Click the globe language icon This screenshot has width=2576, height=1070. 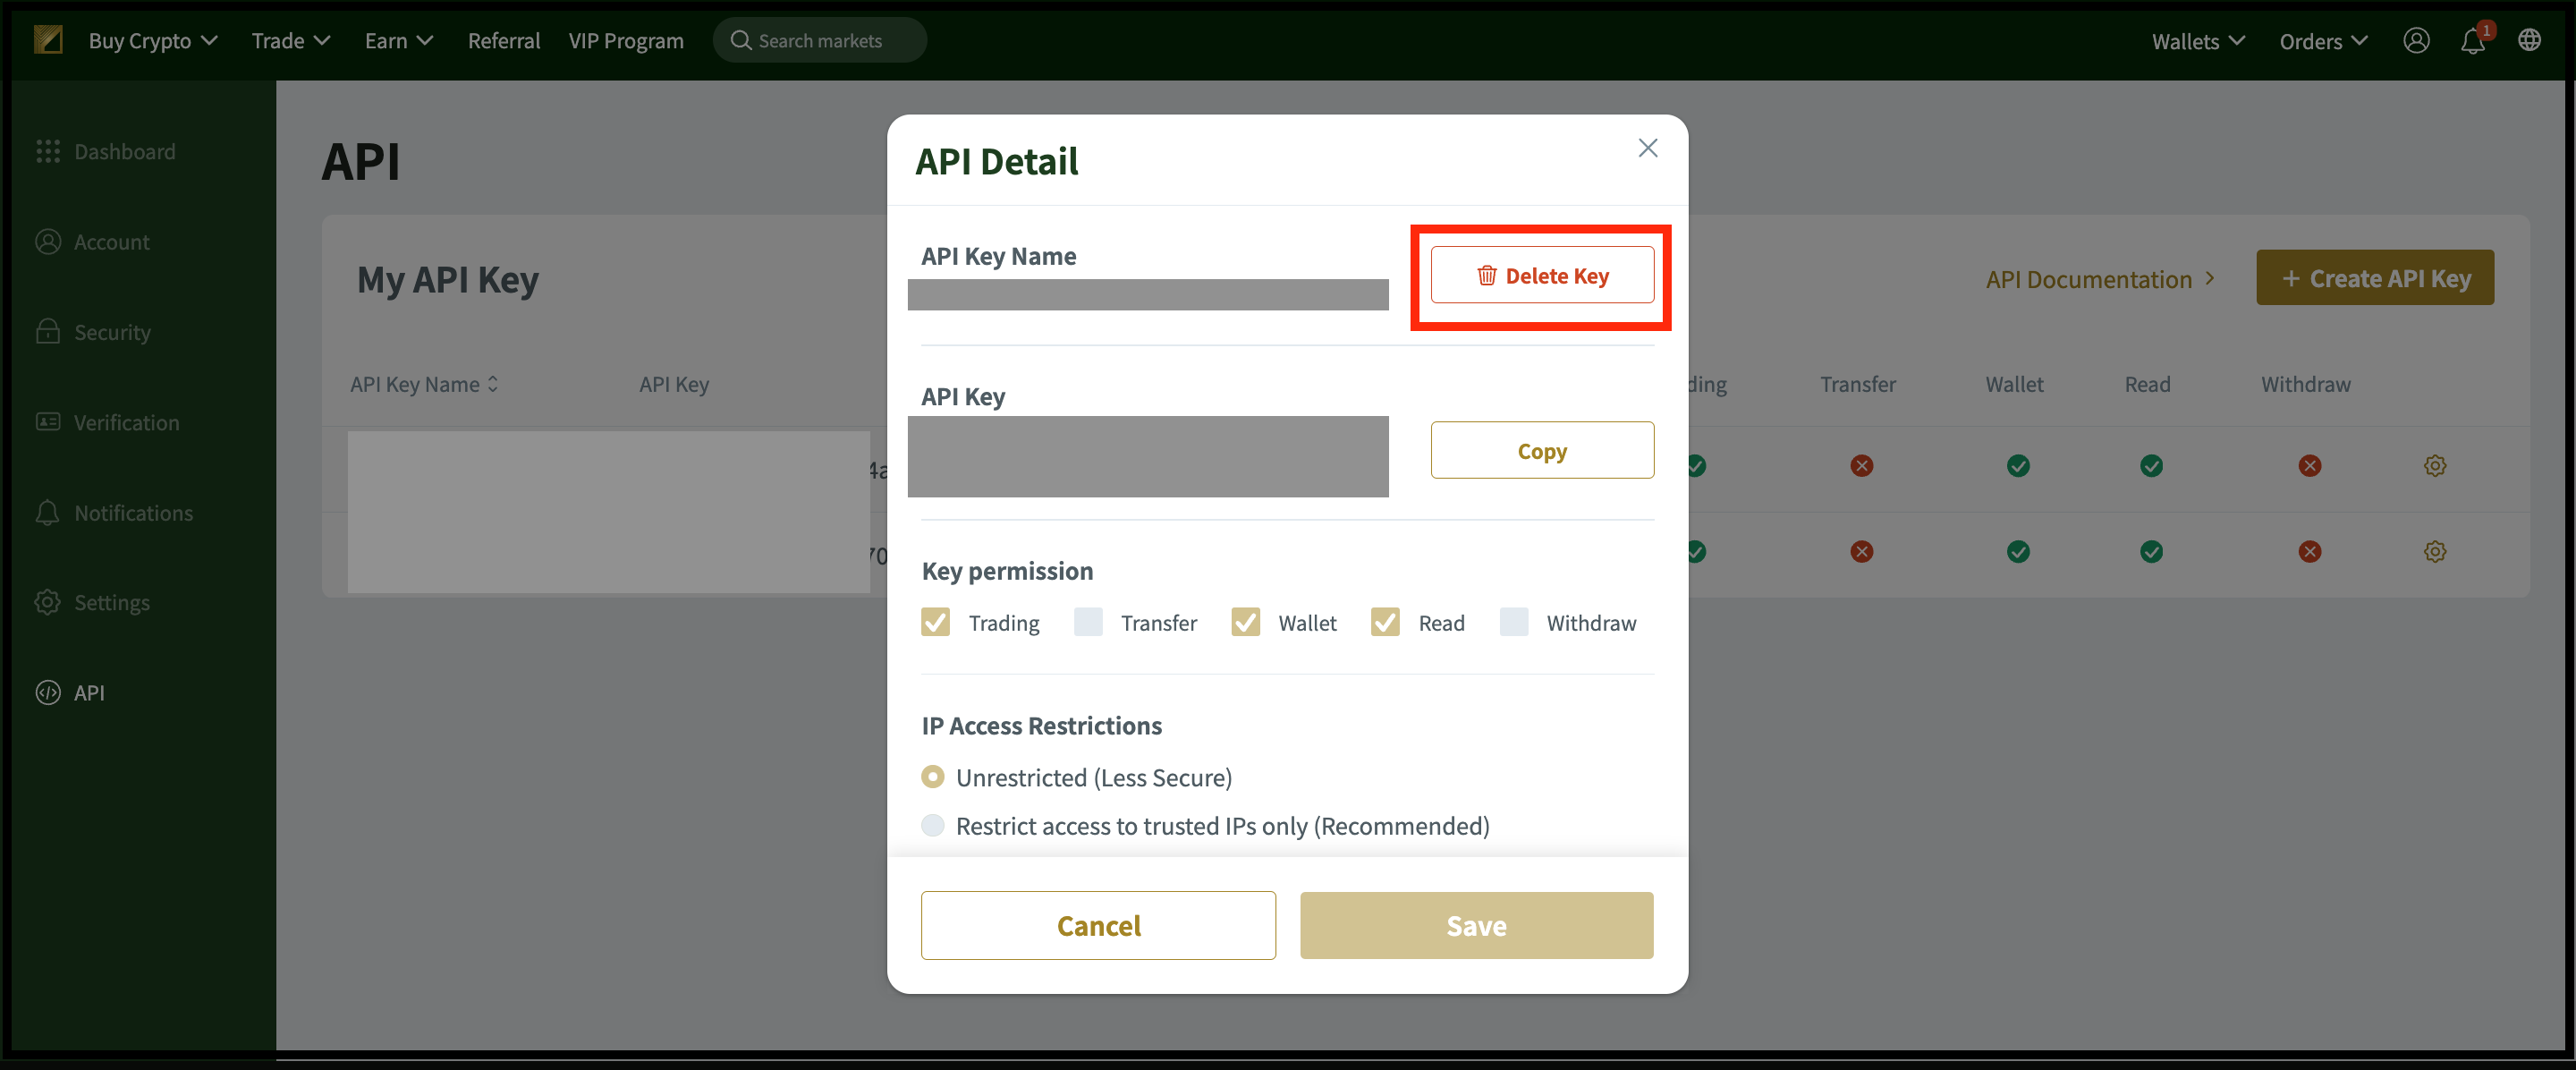pos(2529,41)
